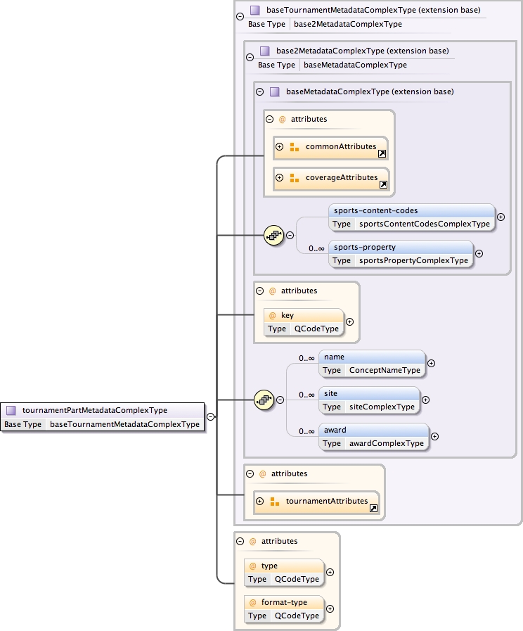The width and height of the screenshot is (523, 631).
Task: Collapse the base2MetadataComplexType extension block
Action: [x=250, y=57]
